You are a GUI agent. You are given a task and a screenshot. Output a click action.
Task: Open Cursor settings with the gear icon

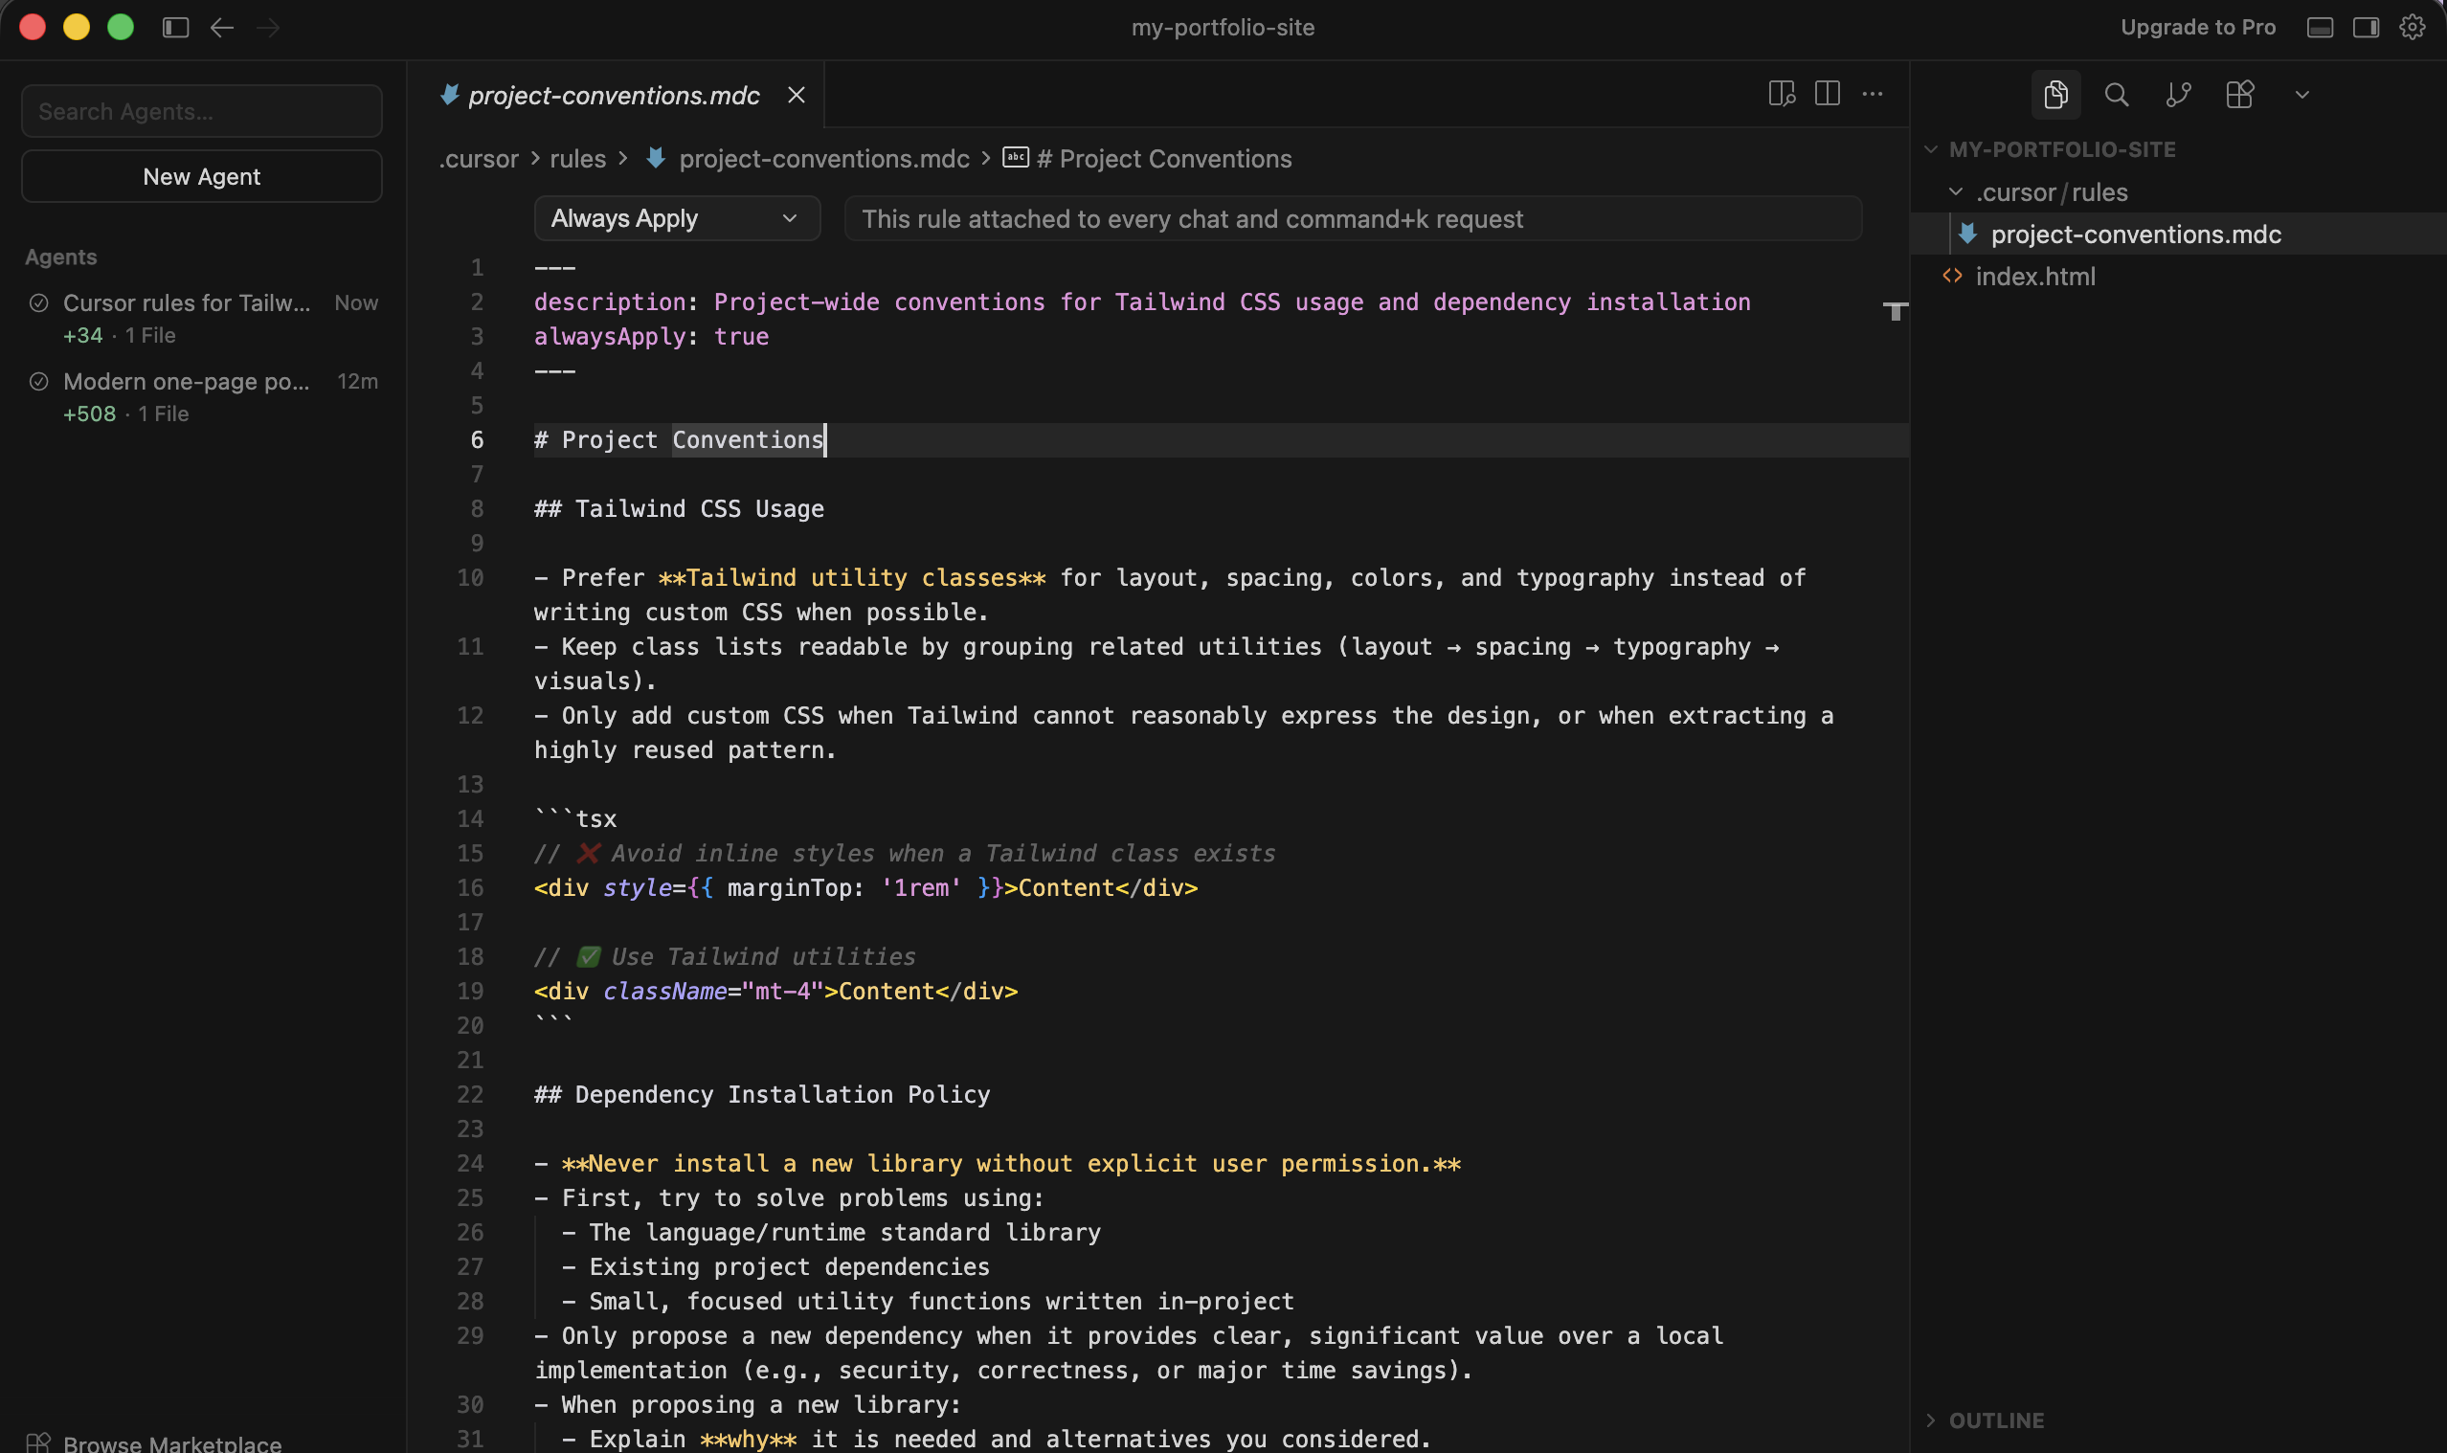pos(2413,27)
